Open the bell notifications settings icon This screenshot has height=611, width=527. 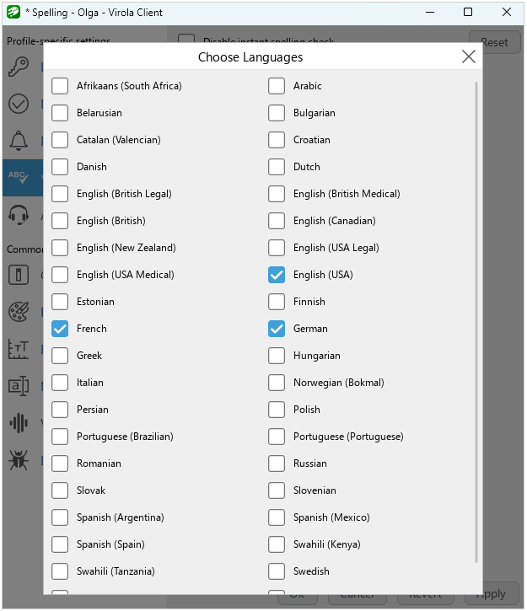point(19,140)
